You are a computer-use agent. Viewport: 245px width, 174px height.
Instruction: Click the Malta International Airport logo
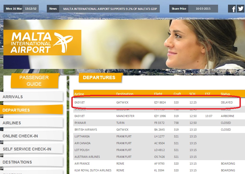tap(42, 42)
